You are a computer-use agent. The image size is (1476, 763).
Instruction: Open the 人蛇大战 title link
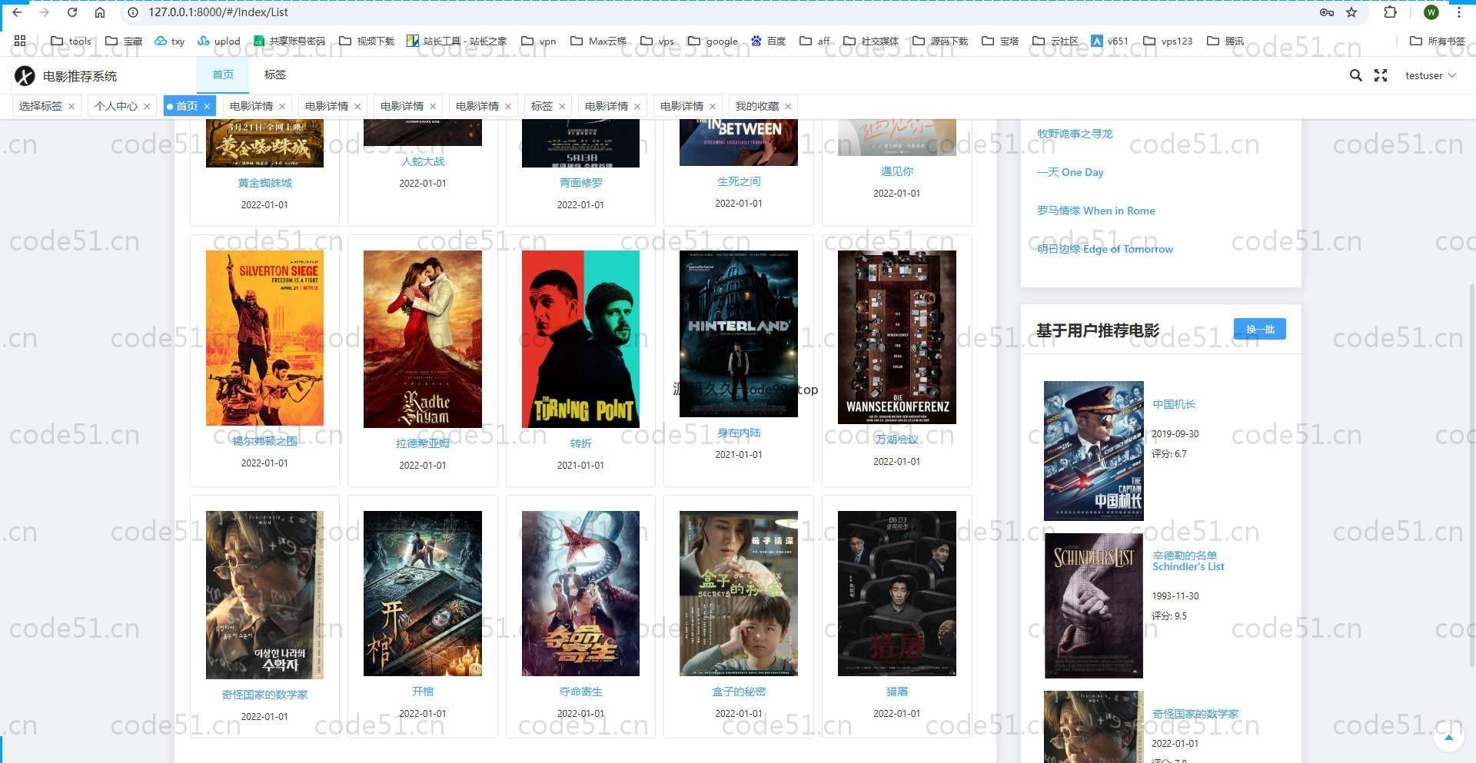[423, 161]
